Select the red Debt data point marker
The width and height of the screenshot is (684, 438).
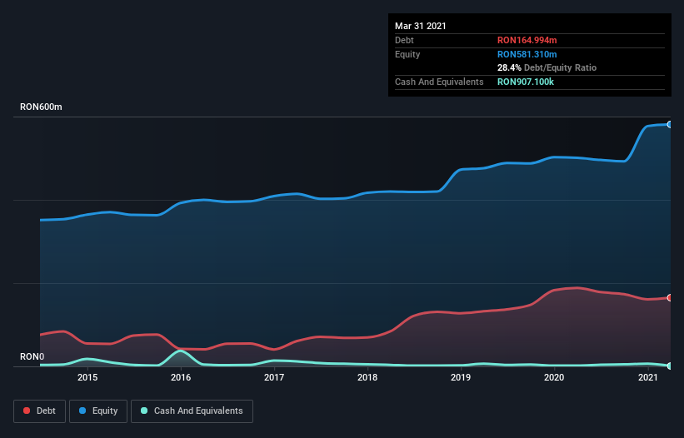pos(670,297)
